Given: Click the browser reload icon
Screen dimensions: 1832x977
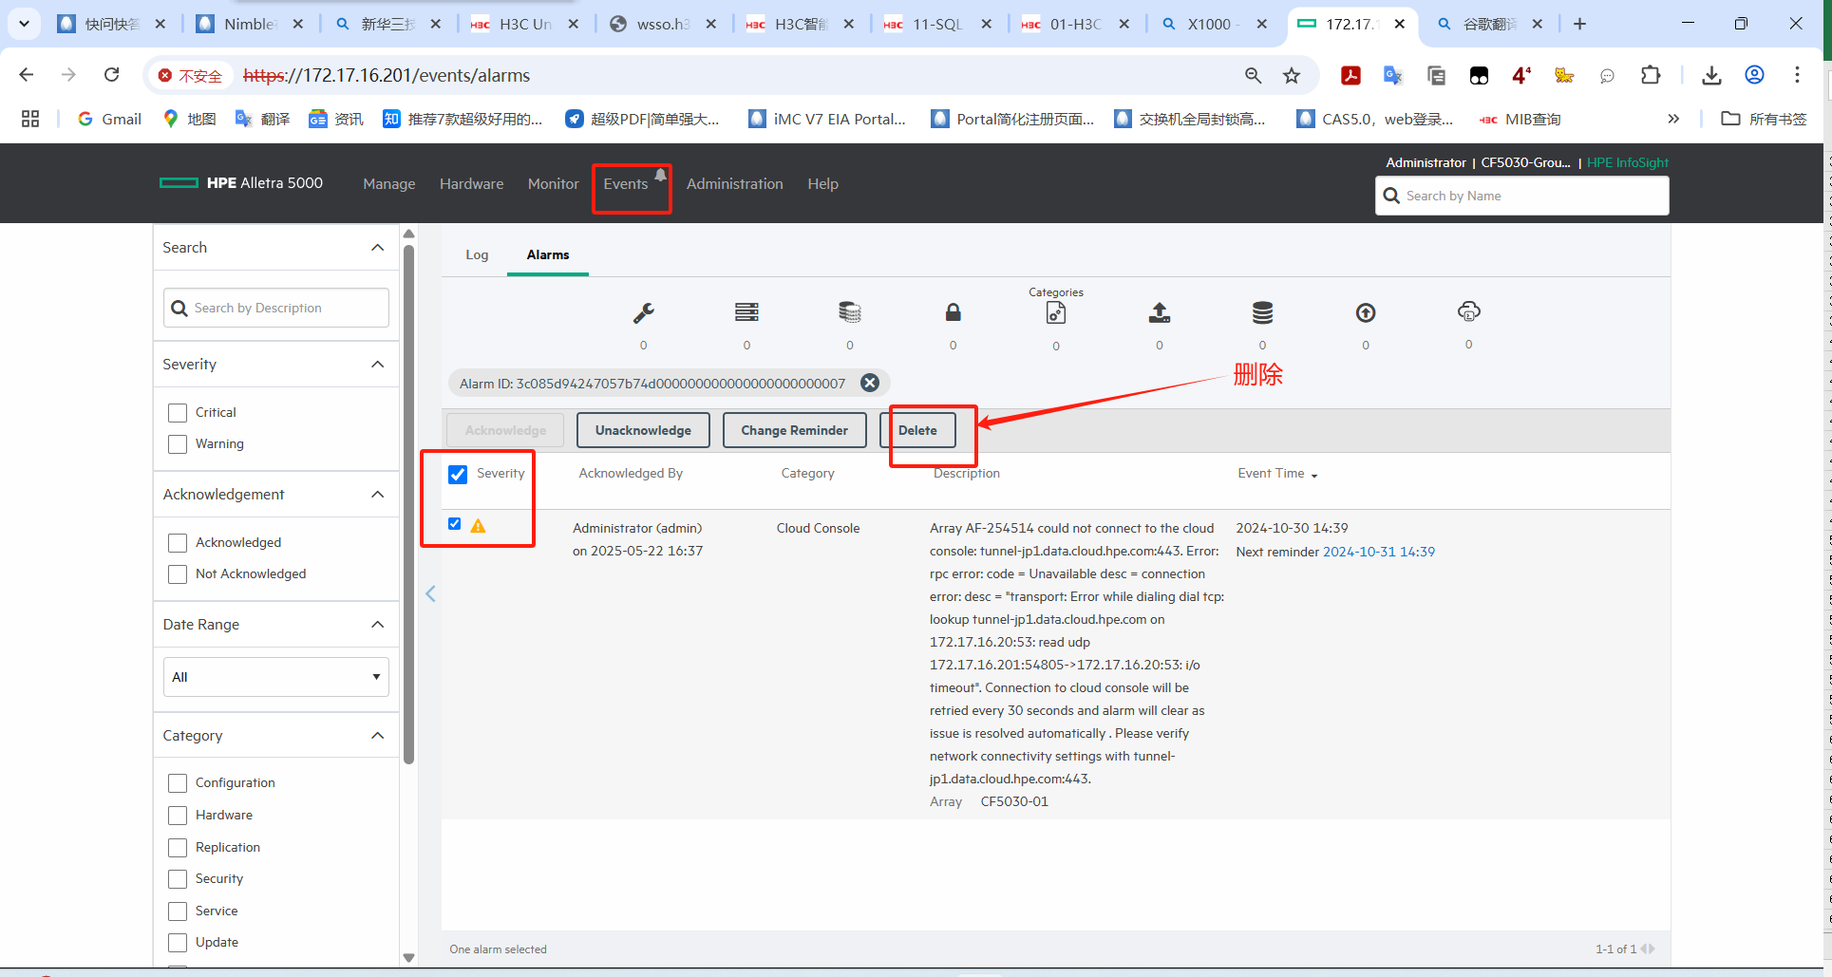Looking at the screenshot, I should coord(111,75).
